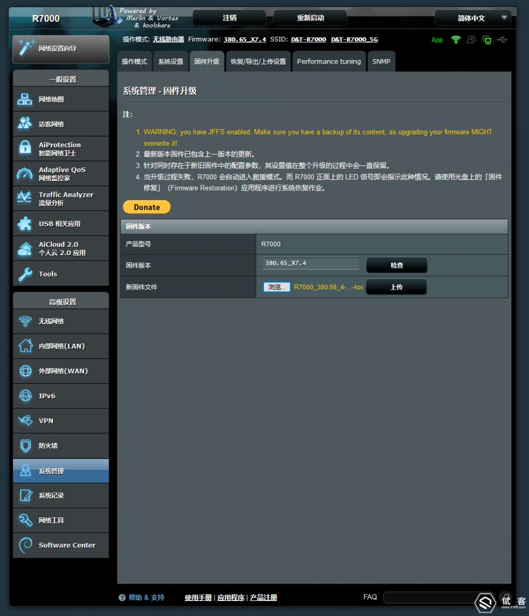Open the 恢复/导出/上传设置 tab
This screenshot has height=616, width=529.
click(258, 61)
